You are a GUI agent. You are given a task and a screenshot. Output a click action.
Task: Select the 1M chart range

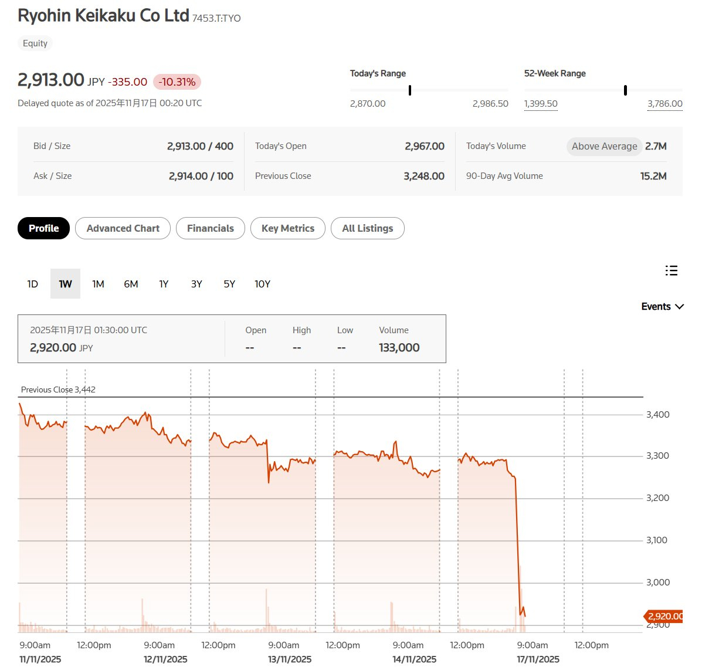coord(98,284)
